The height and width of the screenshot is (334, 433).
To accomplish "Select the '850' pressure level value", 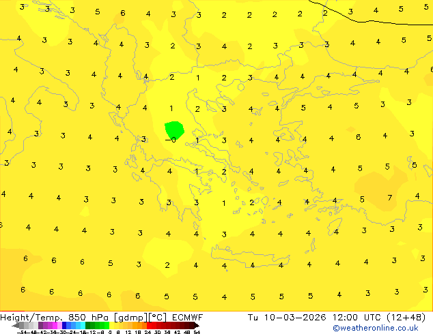I will [x=77, y=318].
